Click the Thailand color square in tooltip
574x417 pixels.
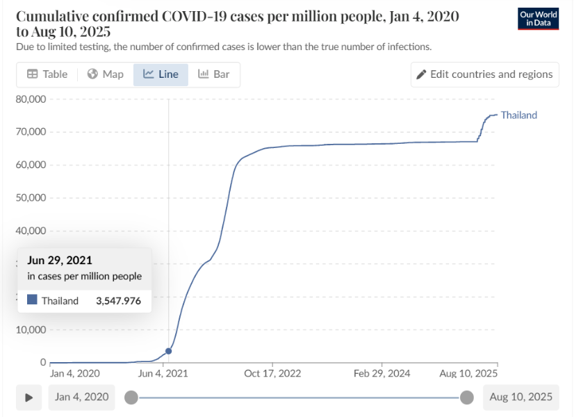pyautogui.click(x=32, y=300)
